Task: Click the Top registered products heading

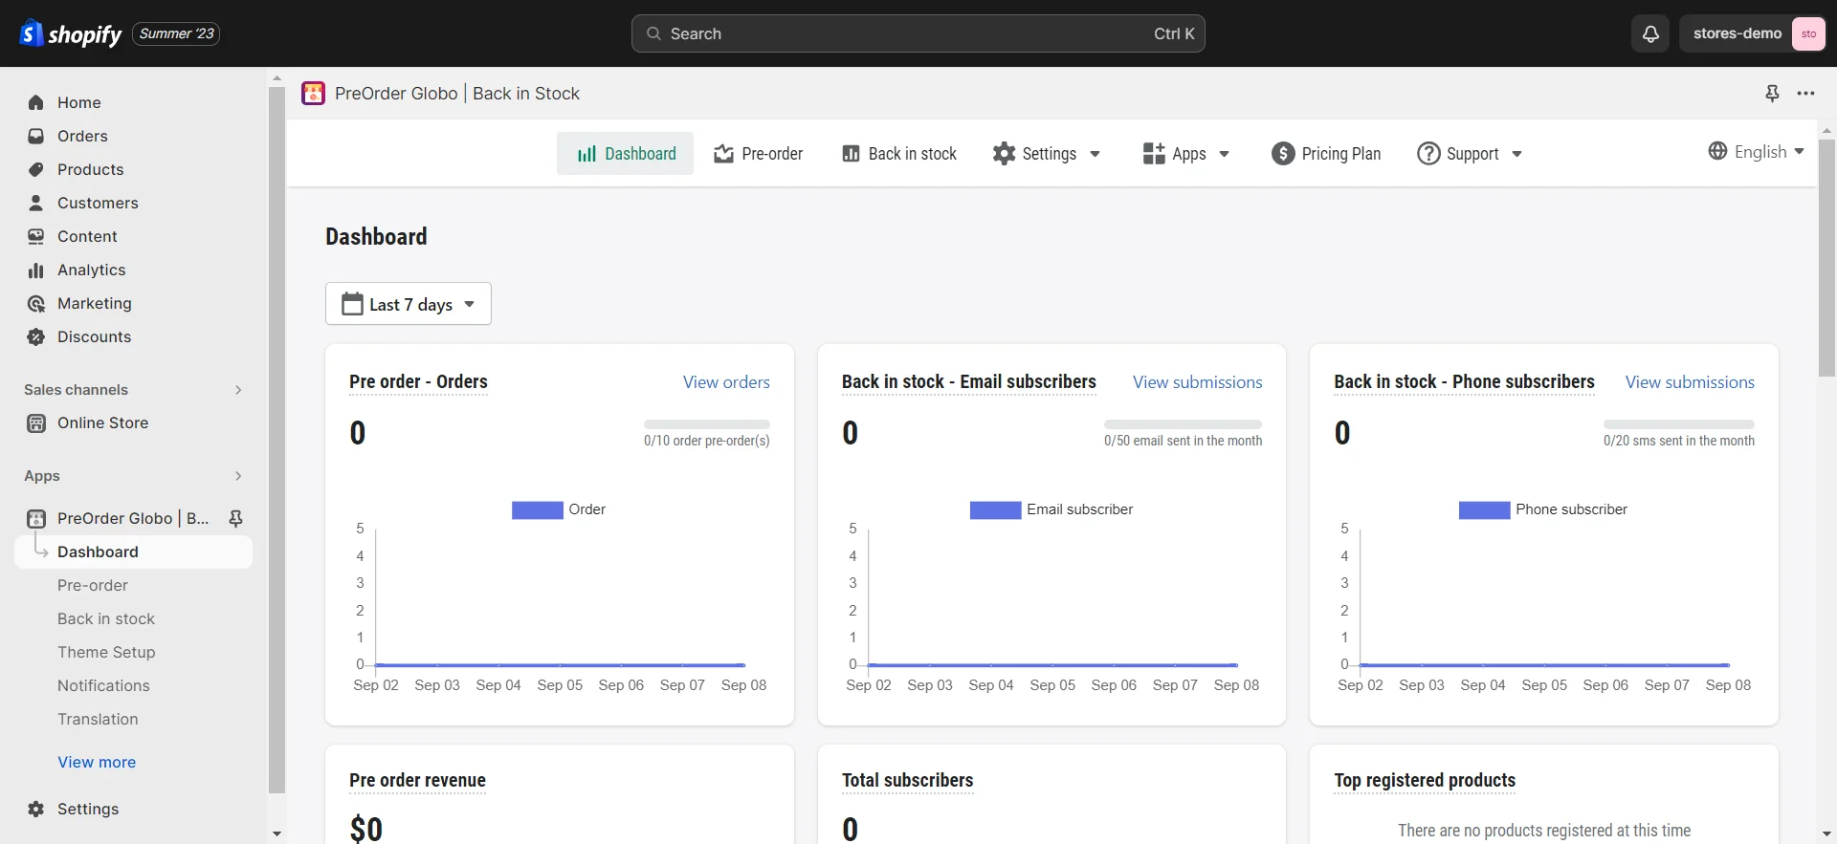Action: pyautogui.click(x=1425, y=780)
